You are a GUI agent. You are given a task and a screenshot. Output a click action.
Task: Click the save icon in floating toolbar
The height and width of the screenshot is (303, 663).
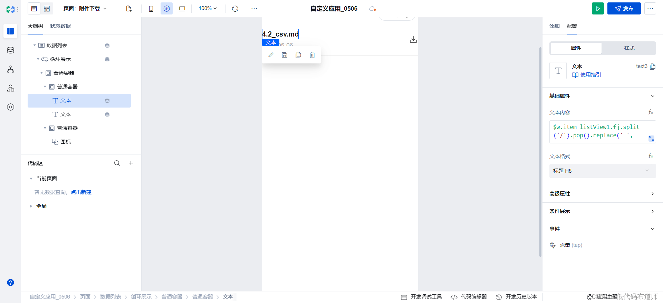285,55
